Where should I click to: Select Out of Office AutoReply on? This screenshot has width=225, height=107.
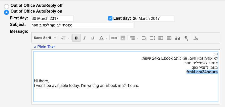[7, 12]
